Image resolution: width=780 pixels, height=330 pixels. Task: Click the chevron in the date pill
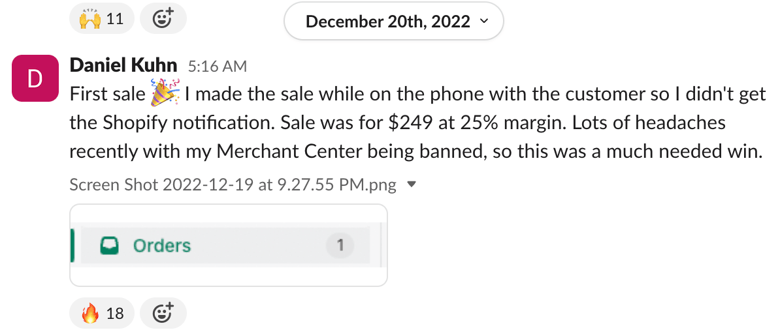click(484, 21)
